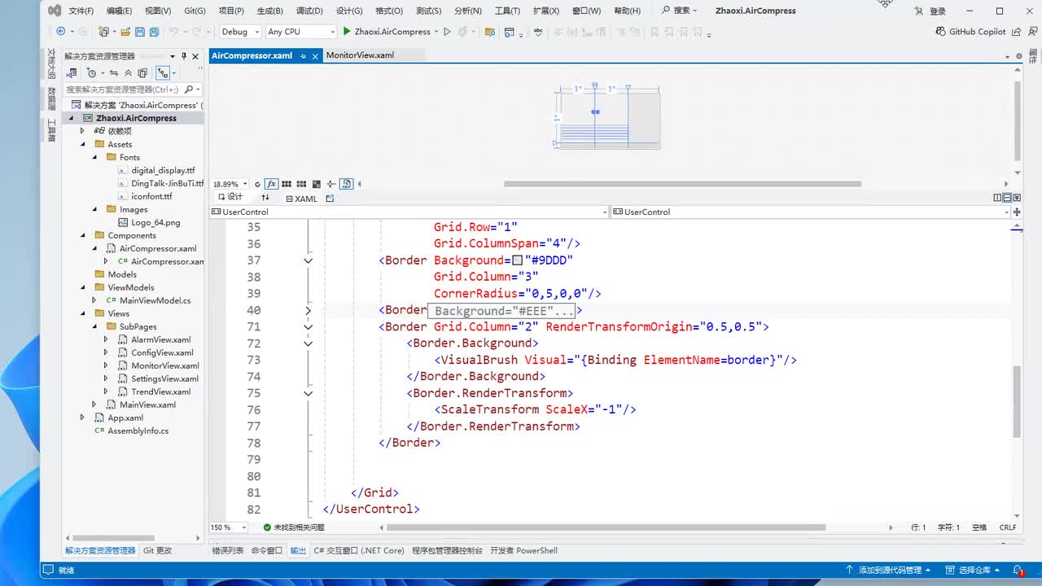This screenshot has height=586, width=1042.
Task: Click the Open File toolbar icon
Action: click(125, 32)
